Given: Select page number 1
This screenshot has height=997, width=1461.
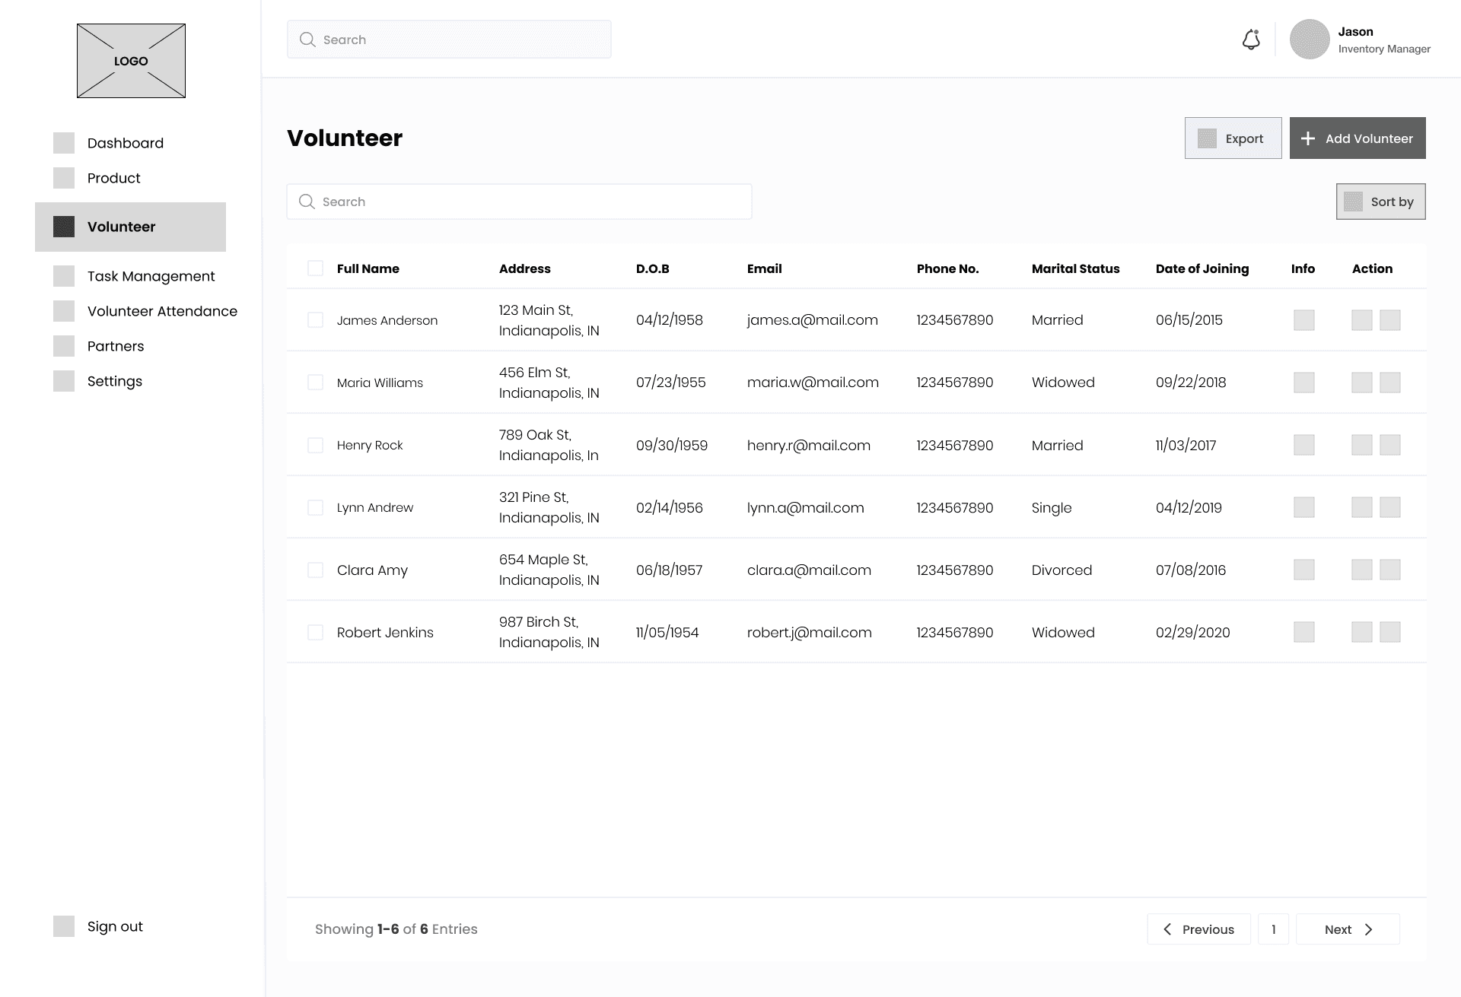Looking at the screenshot, I should (x=1273, y=929).
